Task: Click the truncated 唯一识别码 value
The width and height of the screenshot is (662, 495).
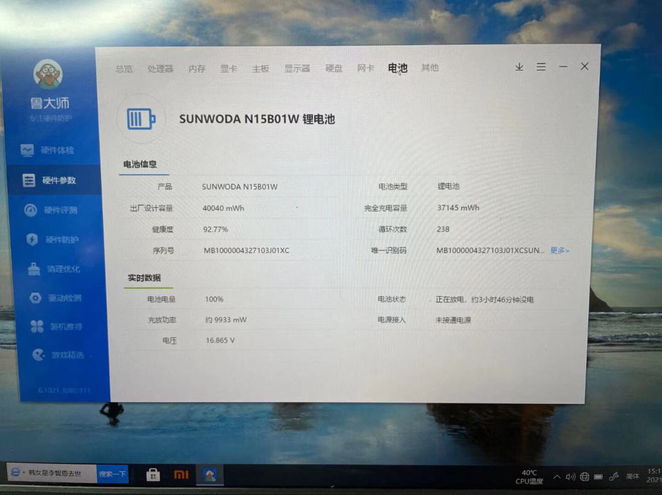Action: [490, 250]
